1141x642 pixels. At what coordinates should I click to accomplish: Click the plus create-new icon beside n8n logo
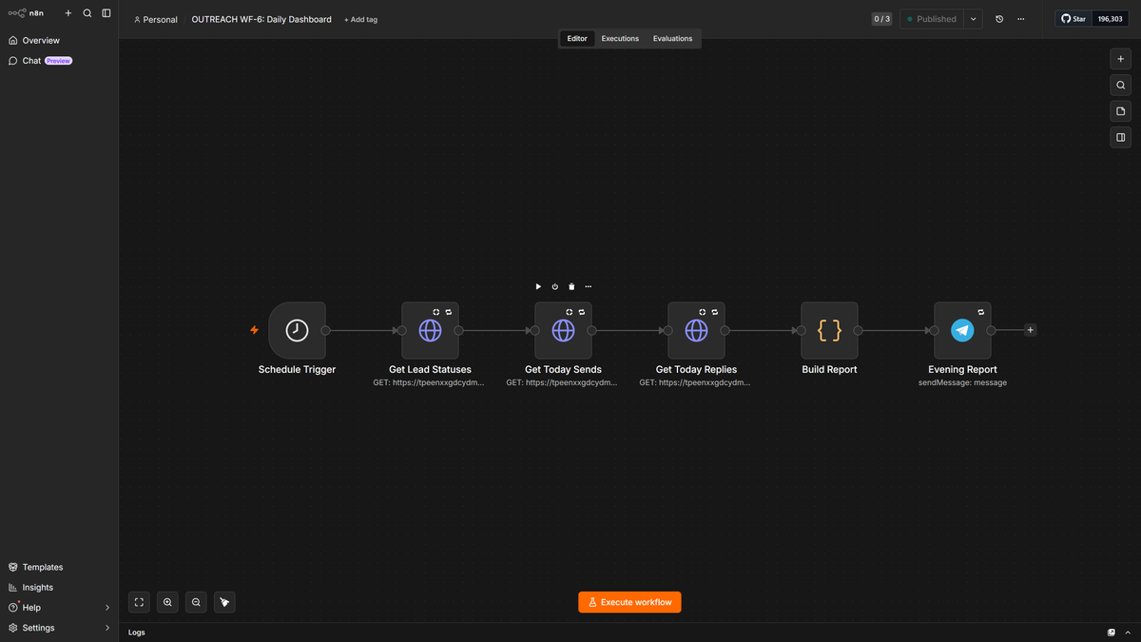[68, 13]
